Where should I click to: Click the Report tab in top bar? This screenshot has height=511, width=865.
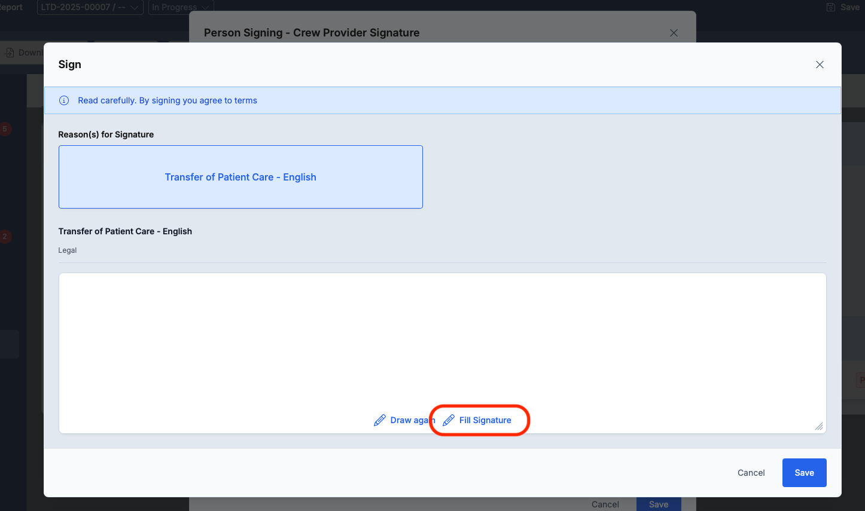(11, 7)
